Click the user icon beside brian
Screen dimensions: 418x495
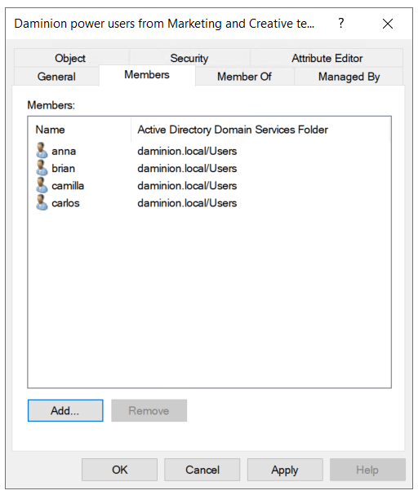coord(42,168)
